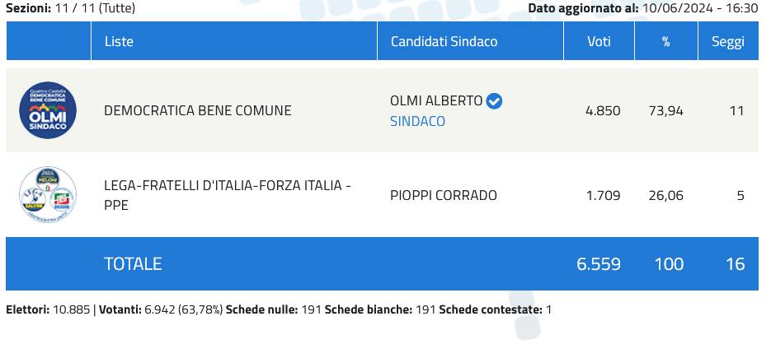Screen dimensions: 771x344
Task: Click the Voti column header
Action: click(599, 41)
